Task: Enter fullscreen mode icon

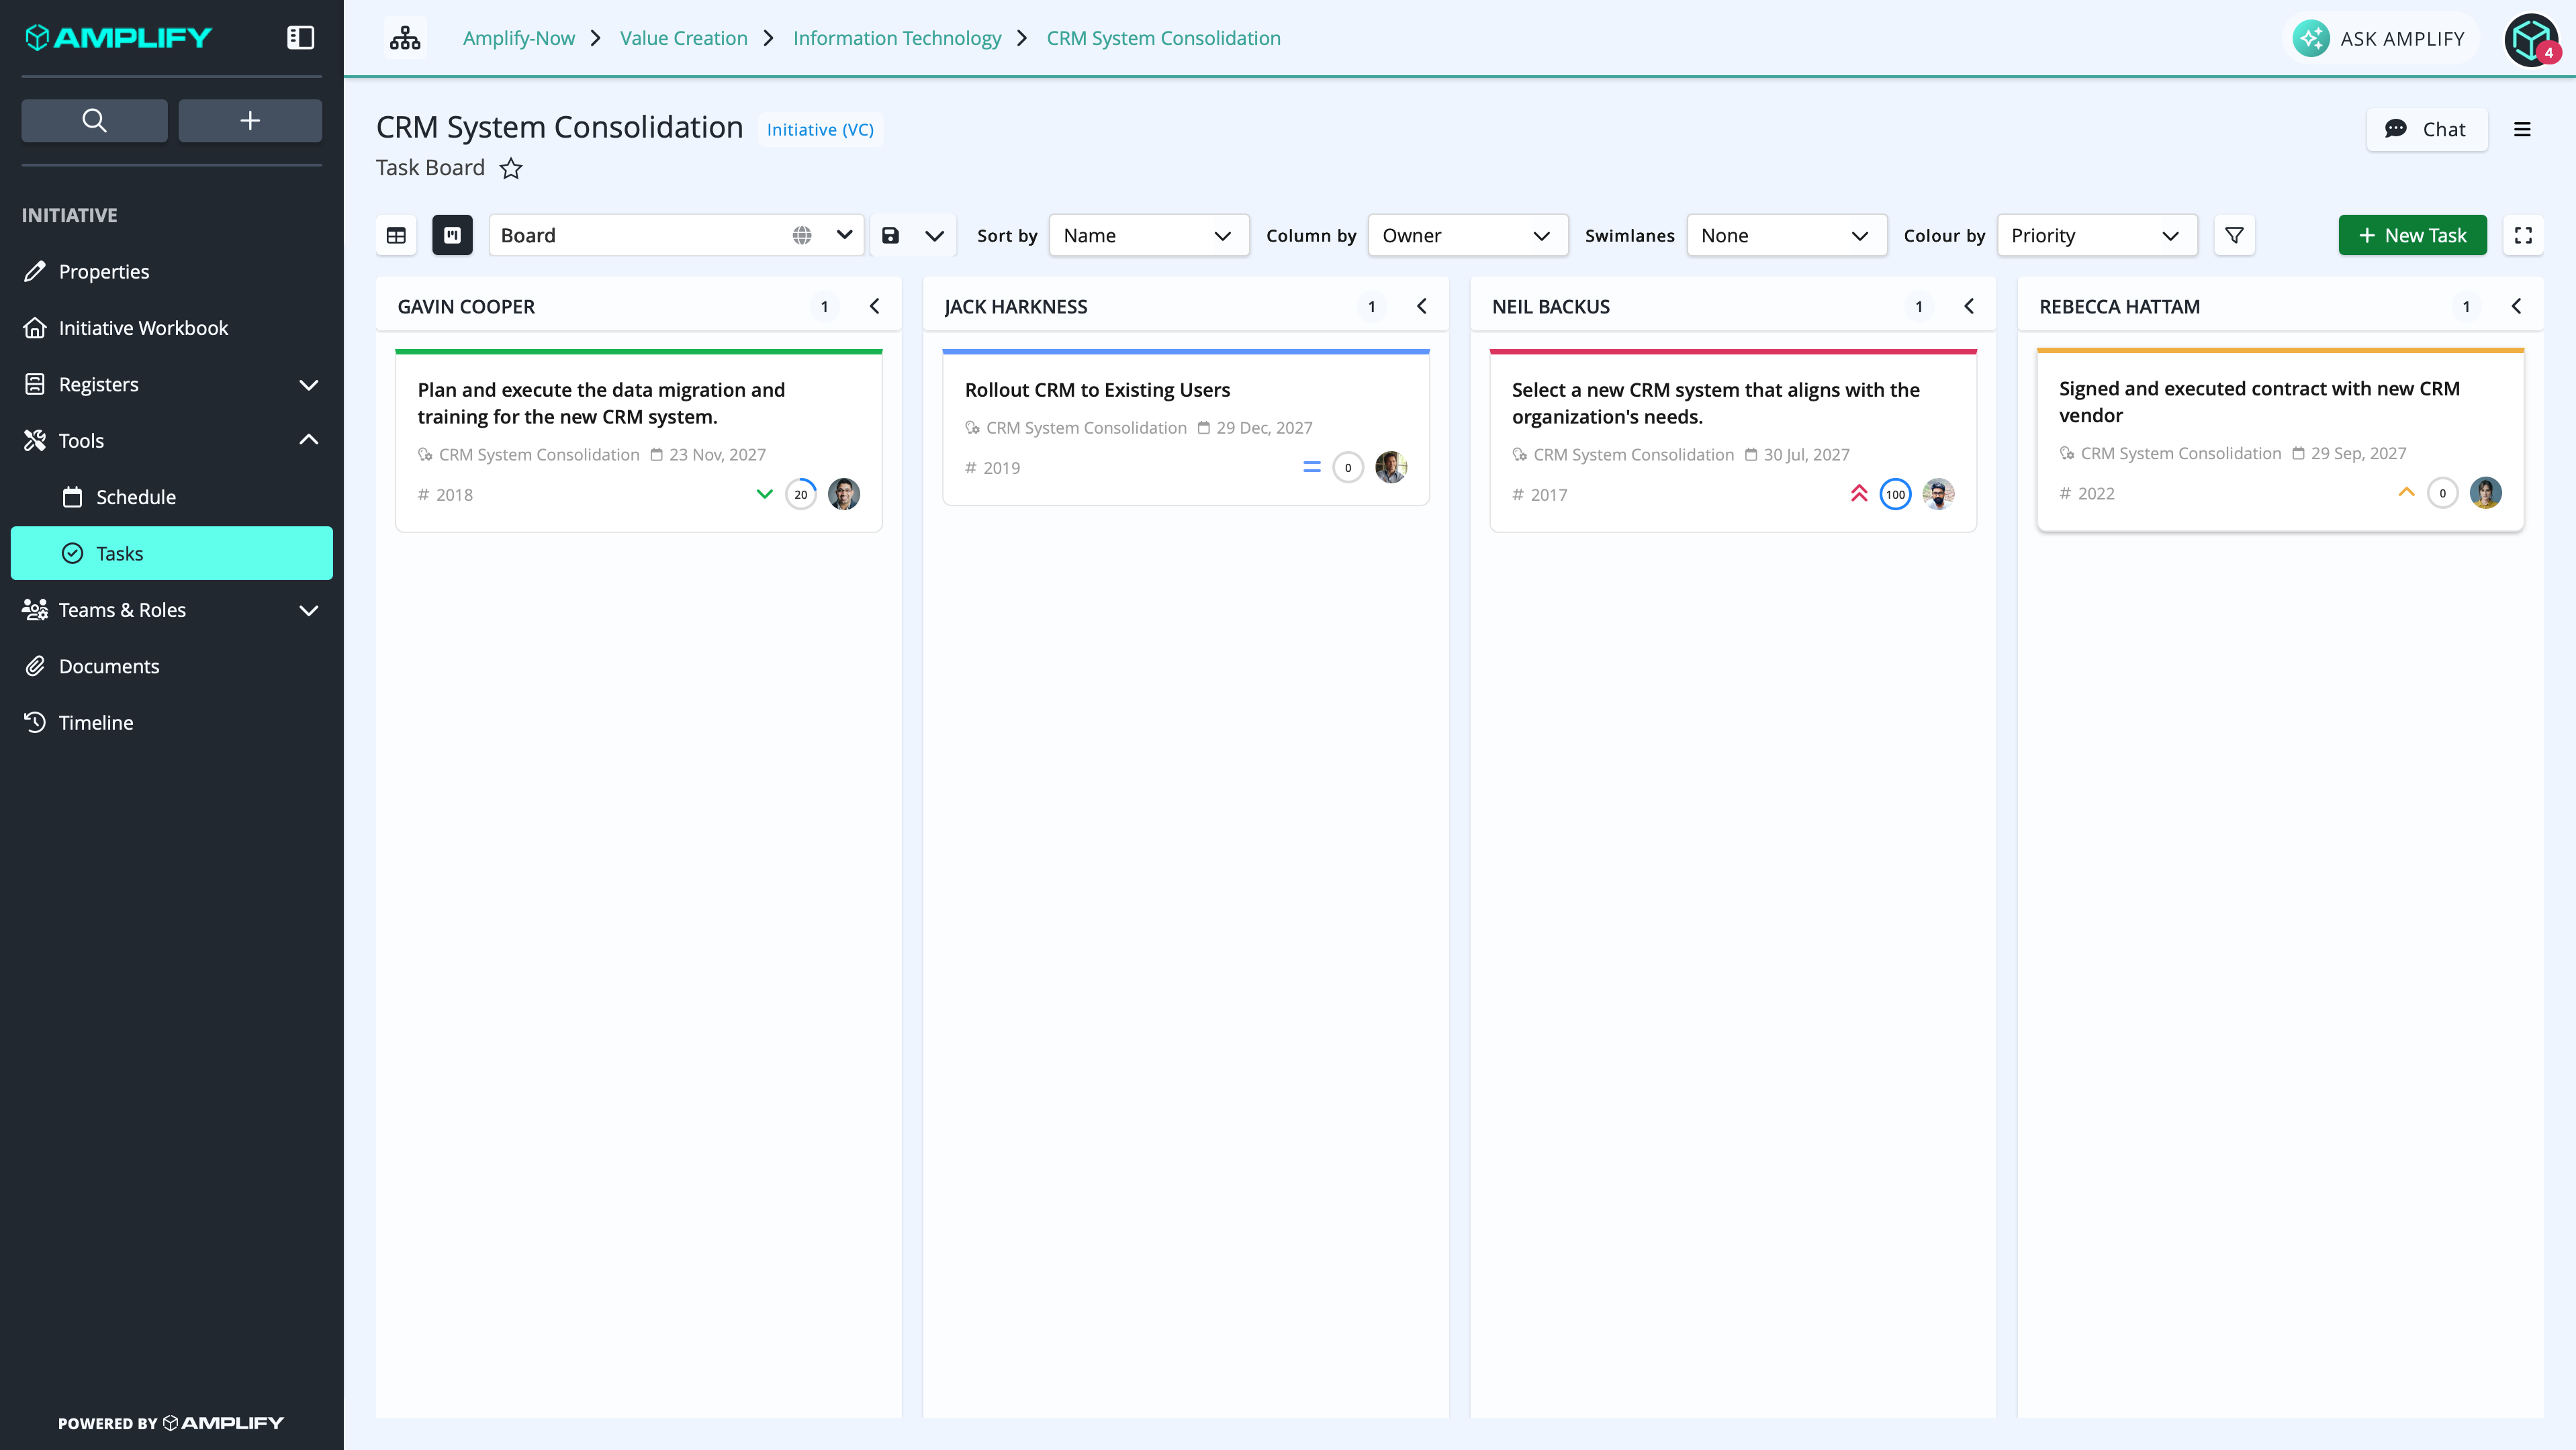Action: (2523, 235)
